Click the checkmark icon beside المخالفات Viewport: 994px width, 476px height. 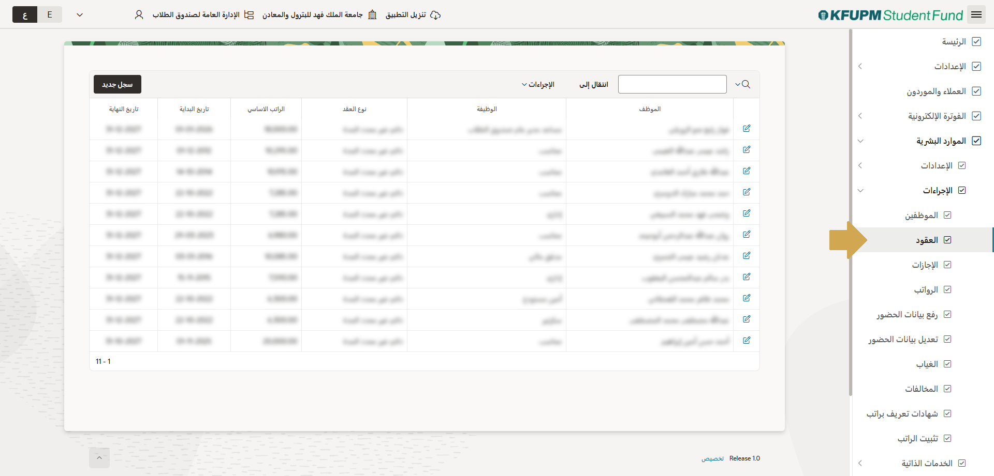pyautogui.click(x=947, y=389)
